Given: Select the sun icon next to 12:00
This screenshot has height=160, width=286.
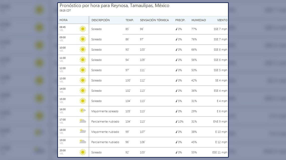Looking at the screenshot, I should 83,70.
